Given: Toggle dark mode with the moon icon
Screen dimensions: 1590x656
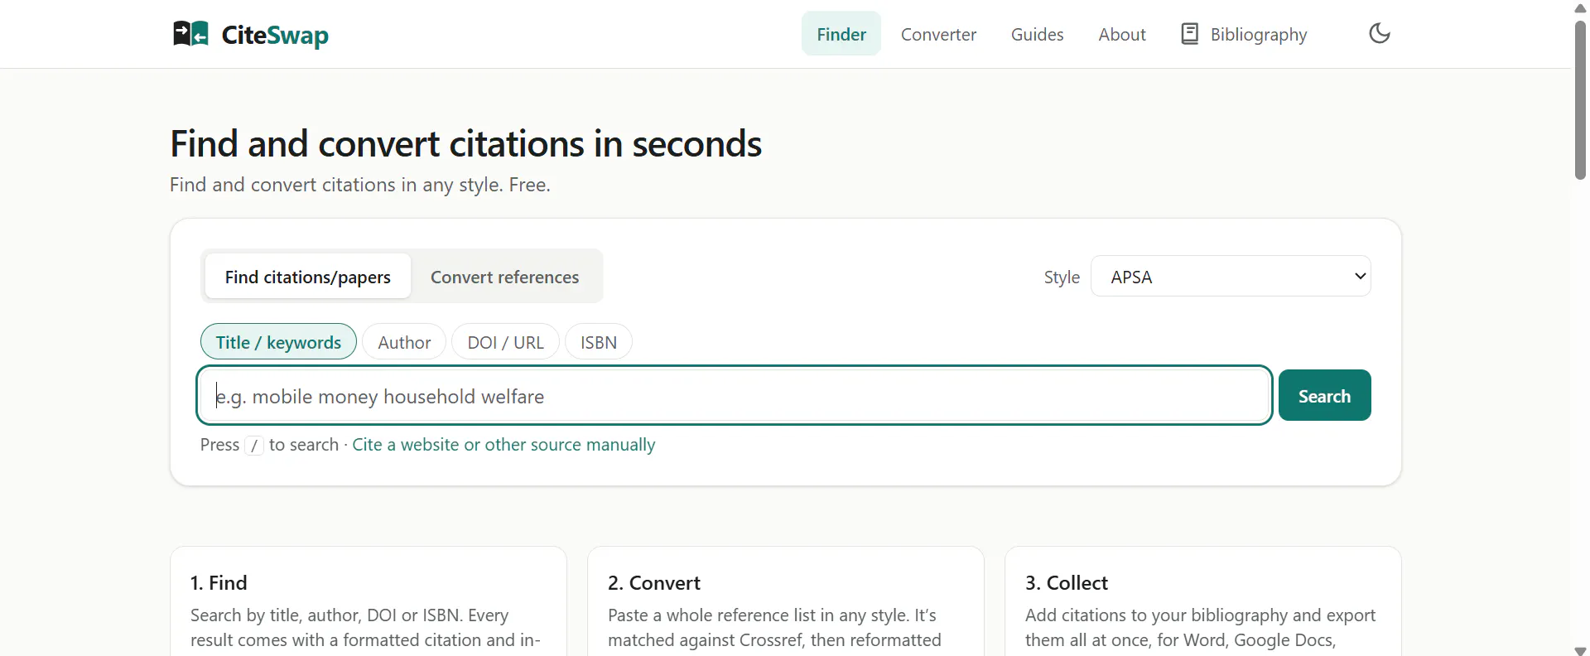Looking at the screenshot, I should (1380, 34).
